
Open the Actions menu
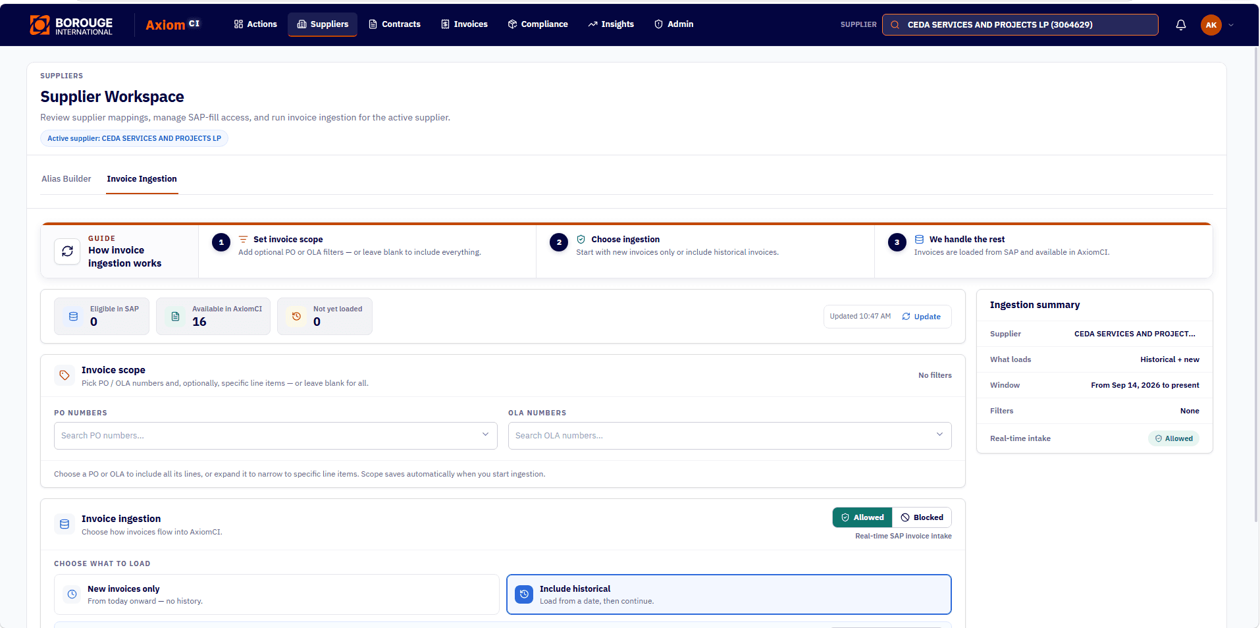pos(255,24)
